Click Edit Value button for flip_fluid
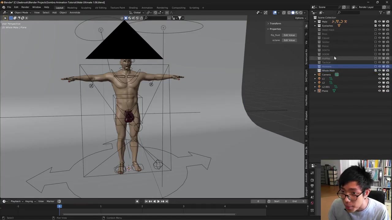Screen dimensions: 392x220 [x=289, y=35]
